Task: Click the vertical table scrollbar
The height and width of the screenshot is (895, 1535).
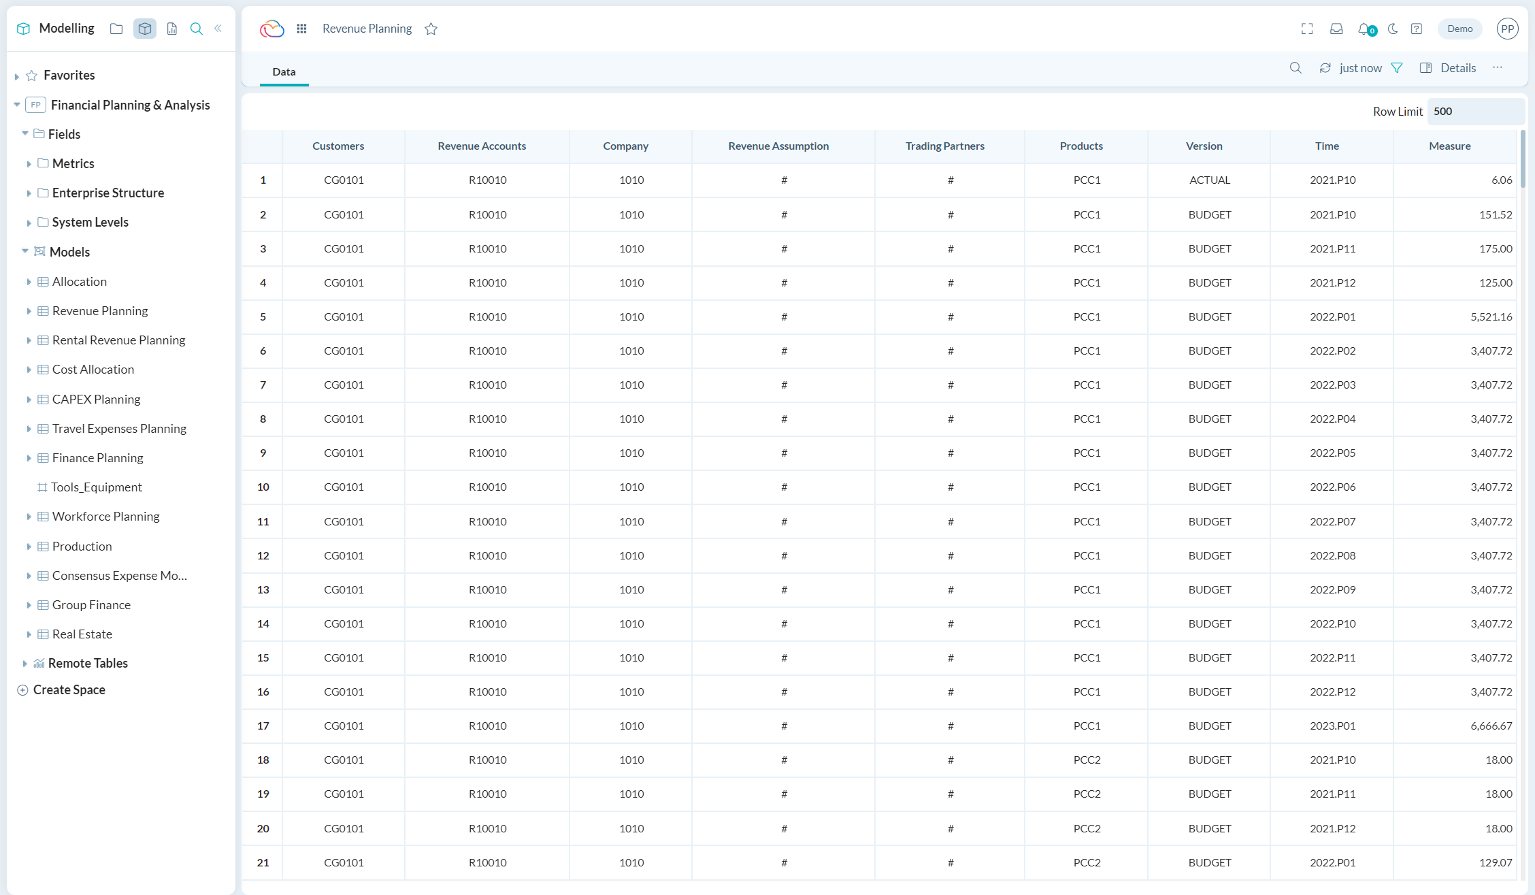Action: pyautogui.click(x=1523, y=160)
